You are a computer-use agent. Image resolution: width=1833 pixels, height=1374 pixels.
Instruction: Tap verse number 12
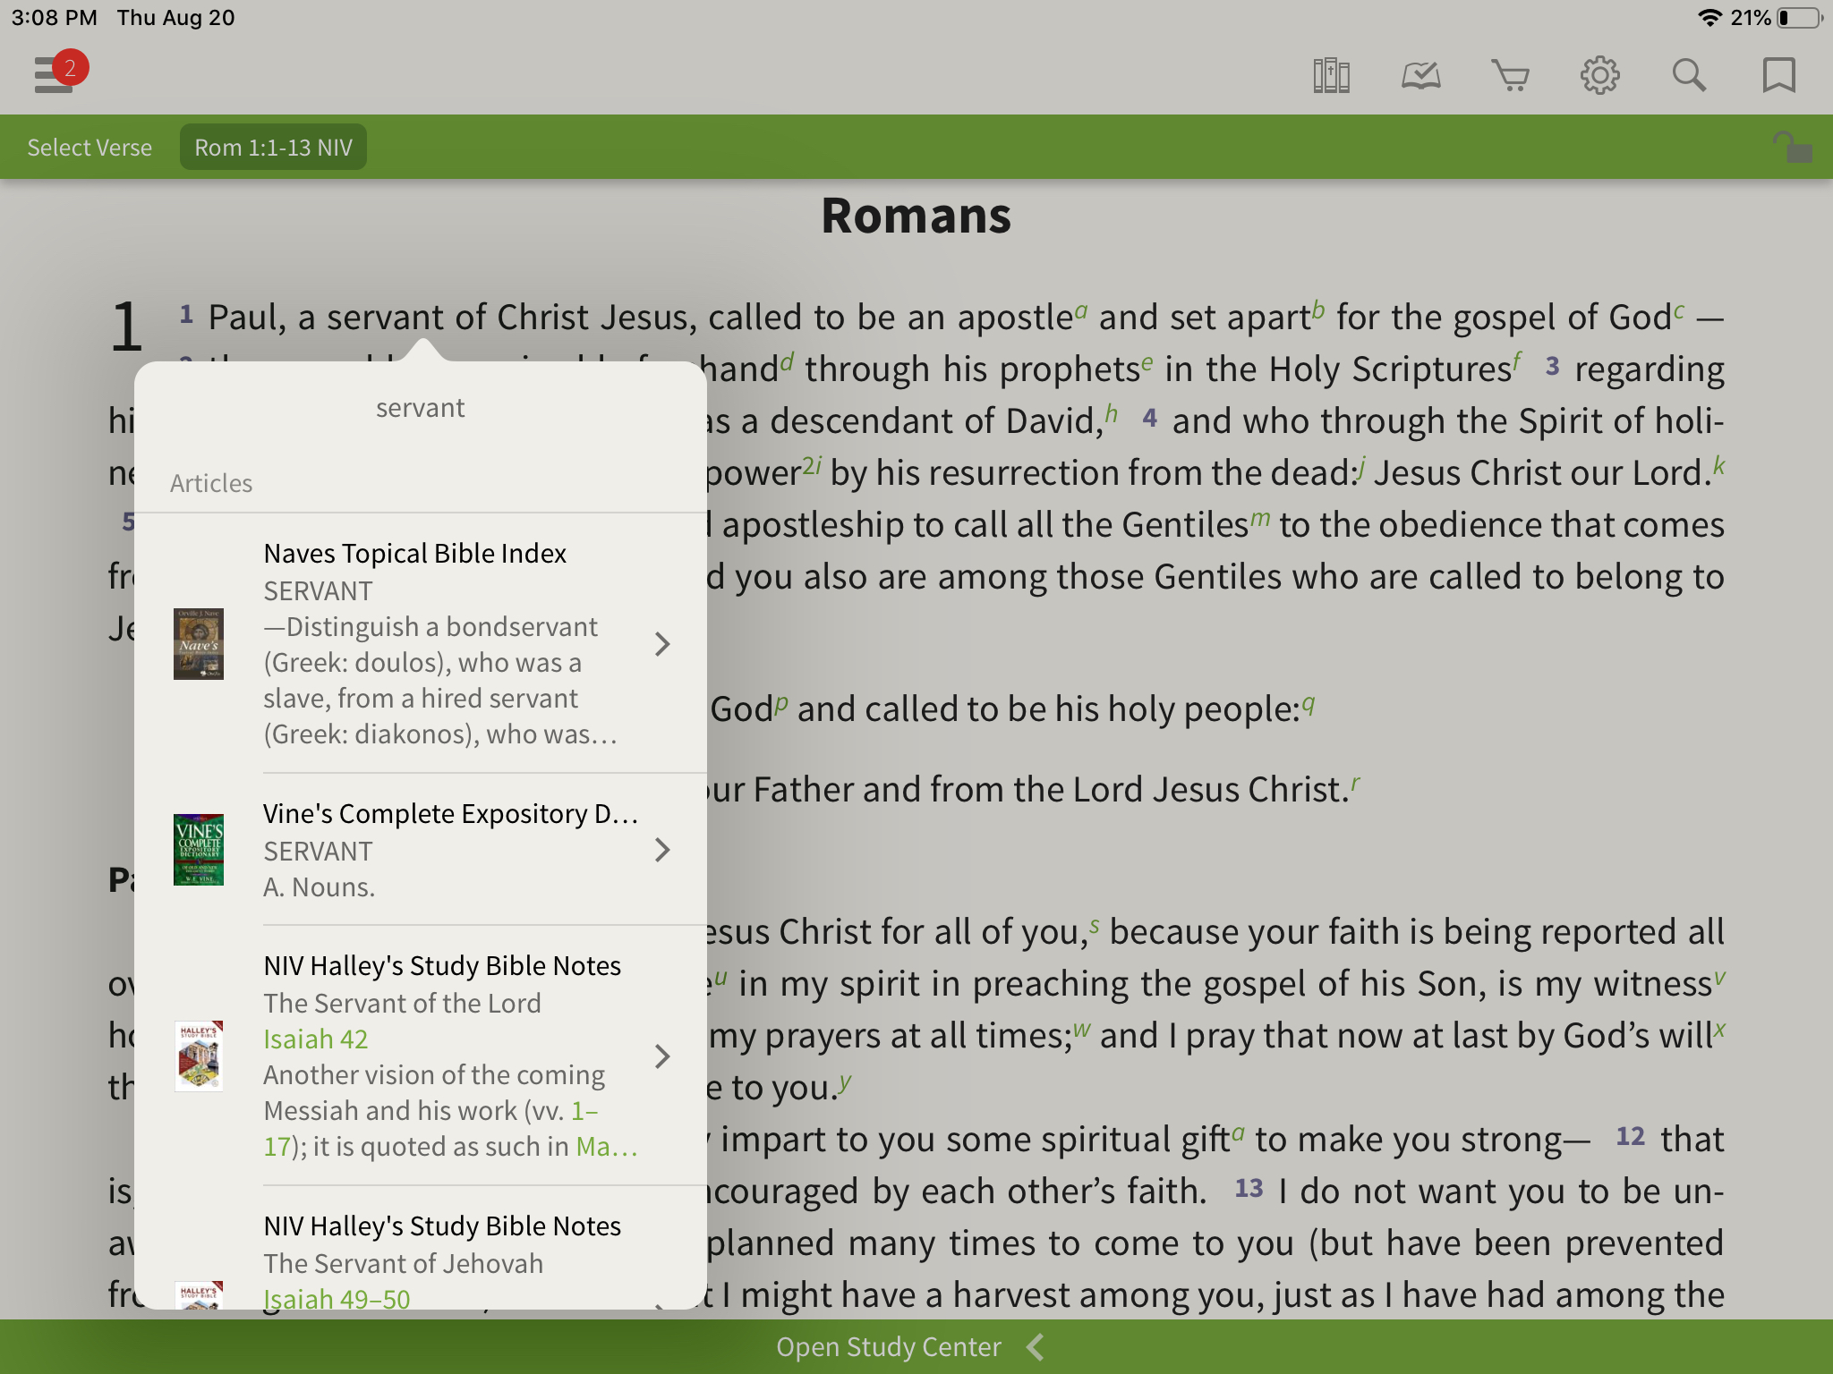click(1631, 1136)
